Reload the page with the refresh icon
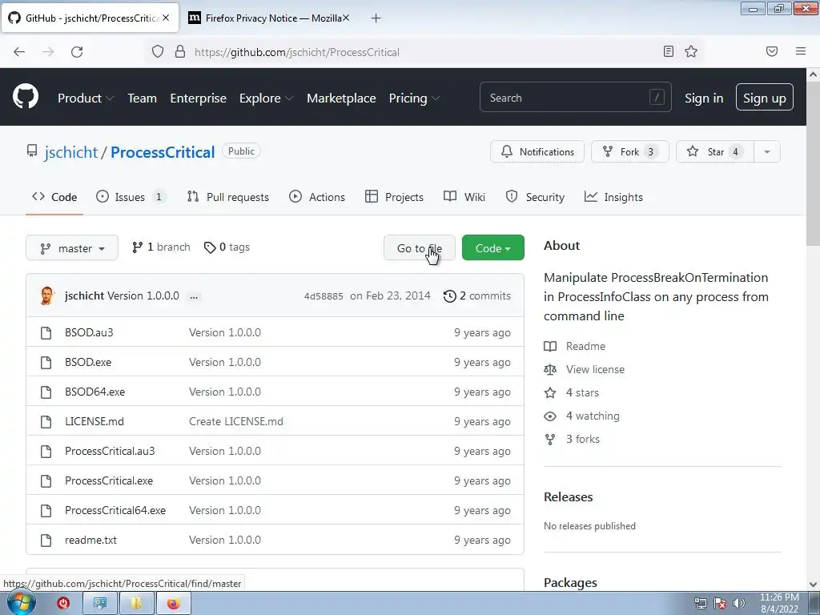Image resolution: width=820 pixels, height=615 pixels. [77, 52]
